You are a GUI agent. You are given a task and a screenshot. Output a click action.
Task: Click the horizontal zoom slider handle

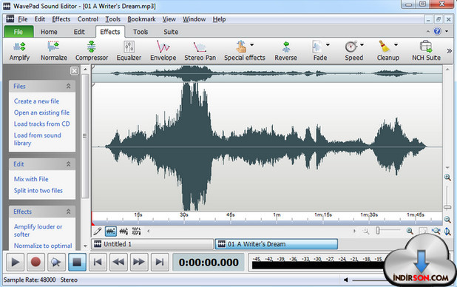377,231
